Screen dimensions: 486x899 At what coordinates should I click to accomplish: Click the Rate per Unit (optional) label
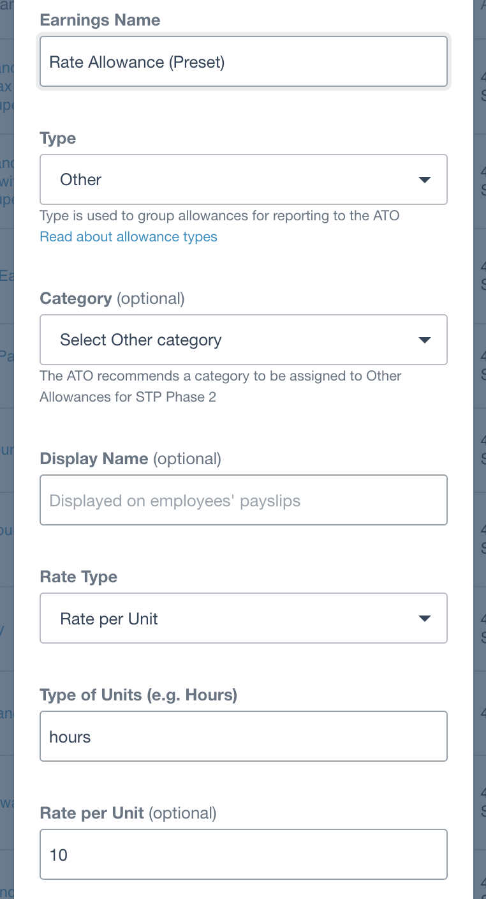128,813
